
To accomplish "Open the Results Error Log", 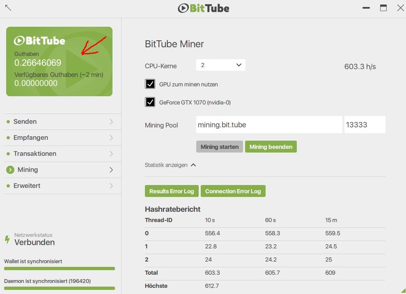I will 172,191.
